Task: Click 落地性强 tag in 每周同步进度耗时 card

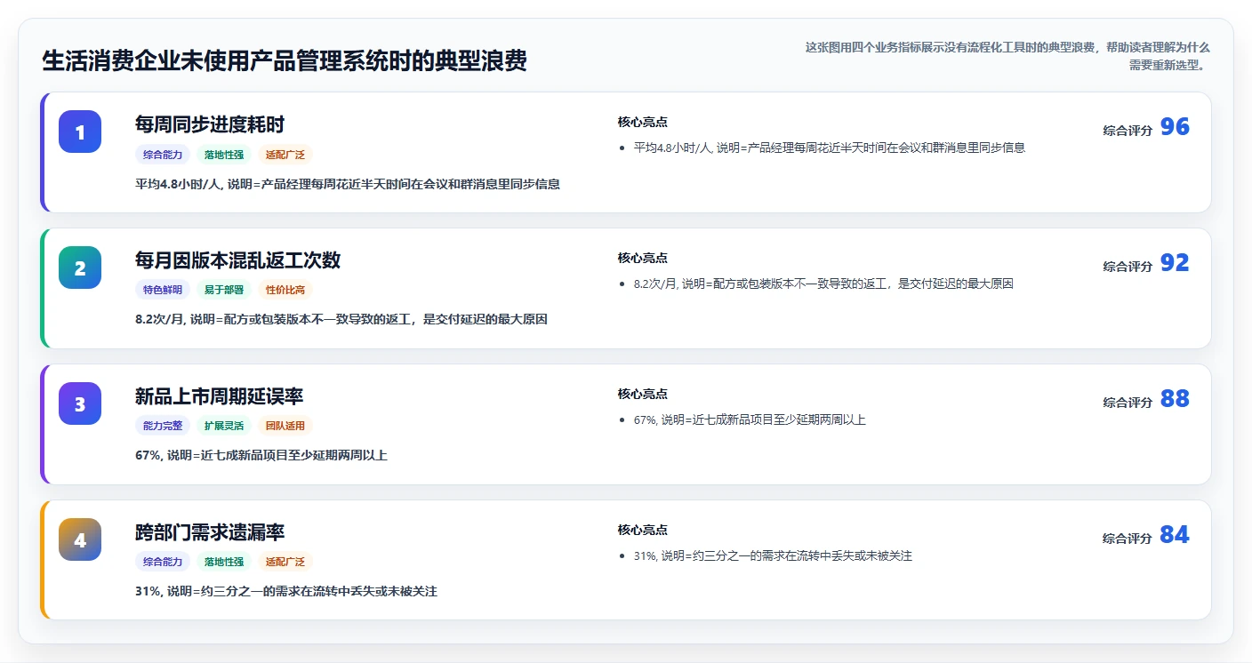Action: coord(224,155)
